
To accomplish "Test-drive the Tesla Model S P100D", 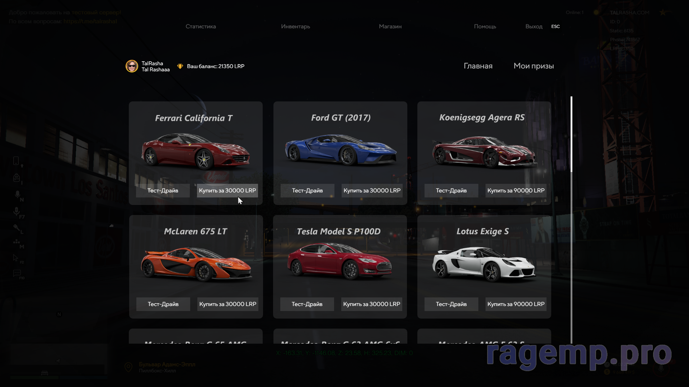I will (x=307, y=304).
